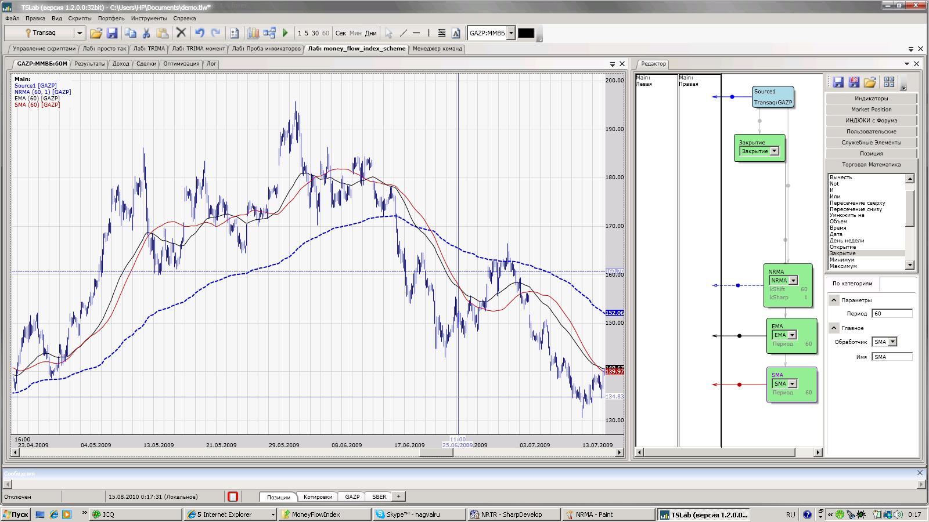Switch interval units to Дни
Image resolution: width=929 pixels, height=522 pixels.
pos(370,33)
